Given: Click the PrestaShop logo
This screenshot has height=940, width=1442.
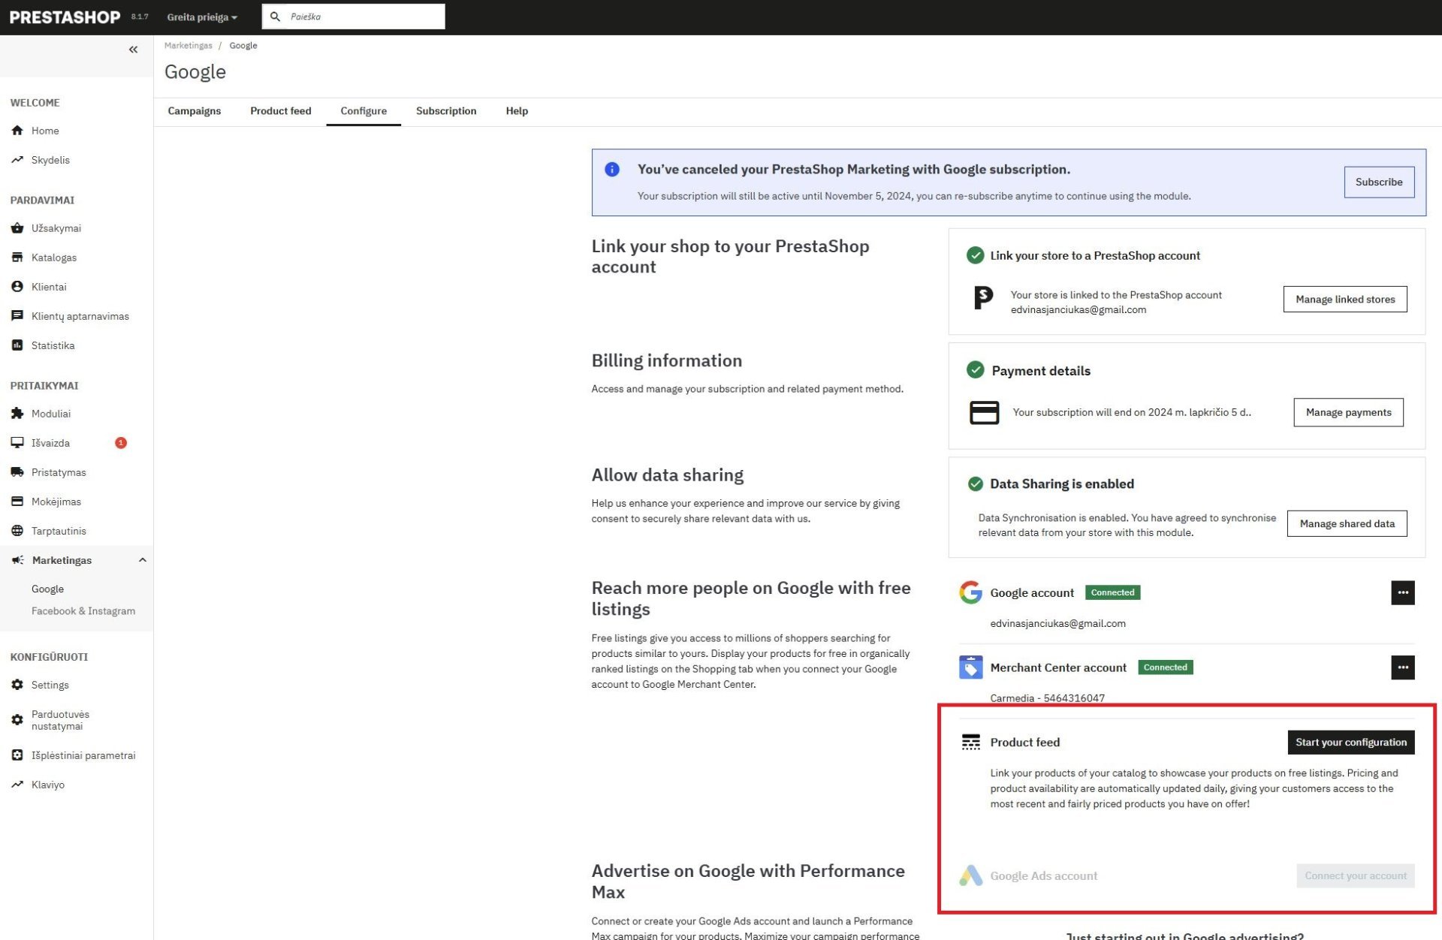Looking at the screenshot, I should (x=65, y=17).
